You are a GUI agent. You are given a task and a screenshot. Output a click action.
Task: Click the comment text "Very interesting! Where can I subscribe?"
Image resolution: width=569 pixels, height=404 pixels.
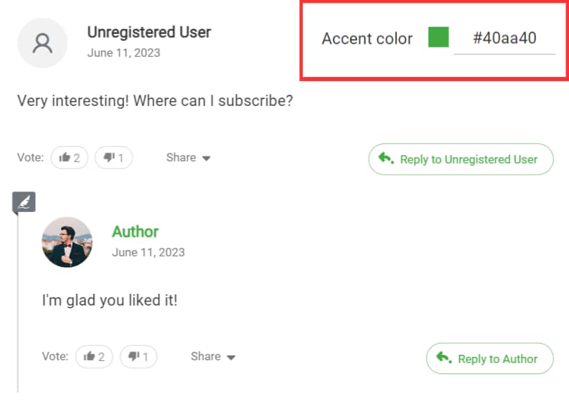[x=155, y=100]
